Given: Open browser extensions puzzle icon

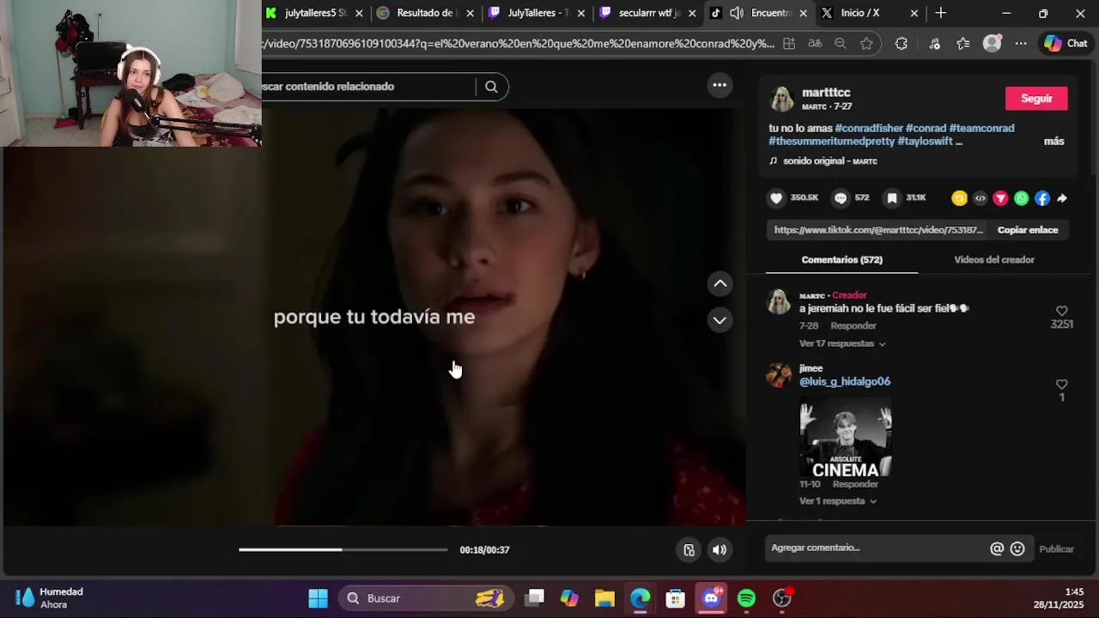Looking at the screenshot, I should [901, 44].
